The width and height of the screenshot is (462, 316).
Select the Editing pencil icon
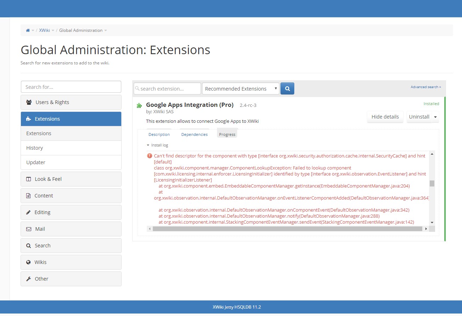(x=29, y=212)
